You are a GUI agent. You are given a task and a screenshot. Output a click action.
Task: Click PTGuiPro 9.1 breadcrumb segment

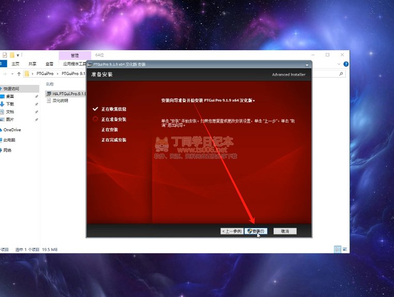73,73
